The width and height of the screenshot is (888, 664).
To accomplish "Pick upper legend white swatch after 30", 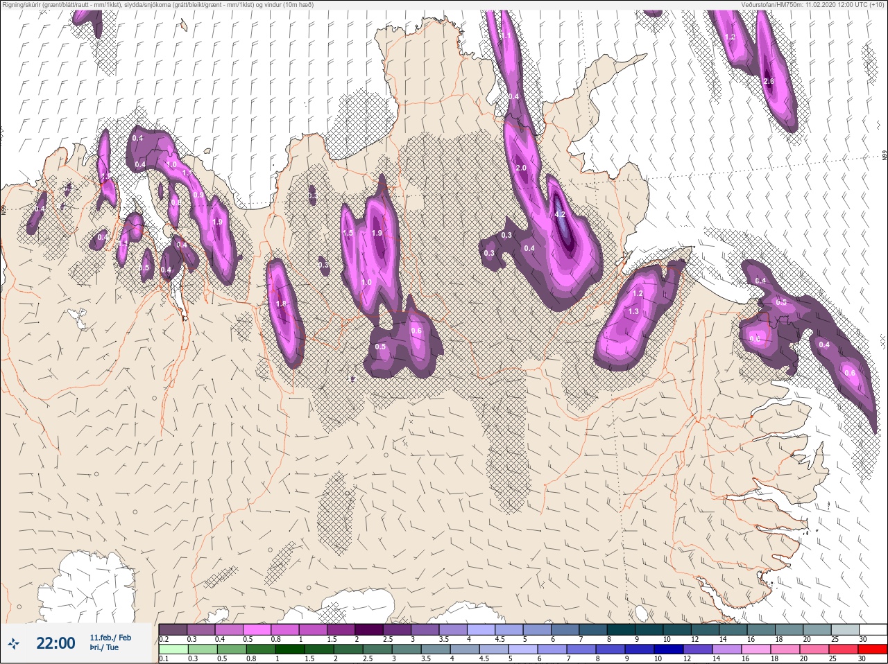I will (x=873, y=629).
